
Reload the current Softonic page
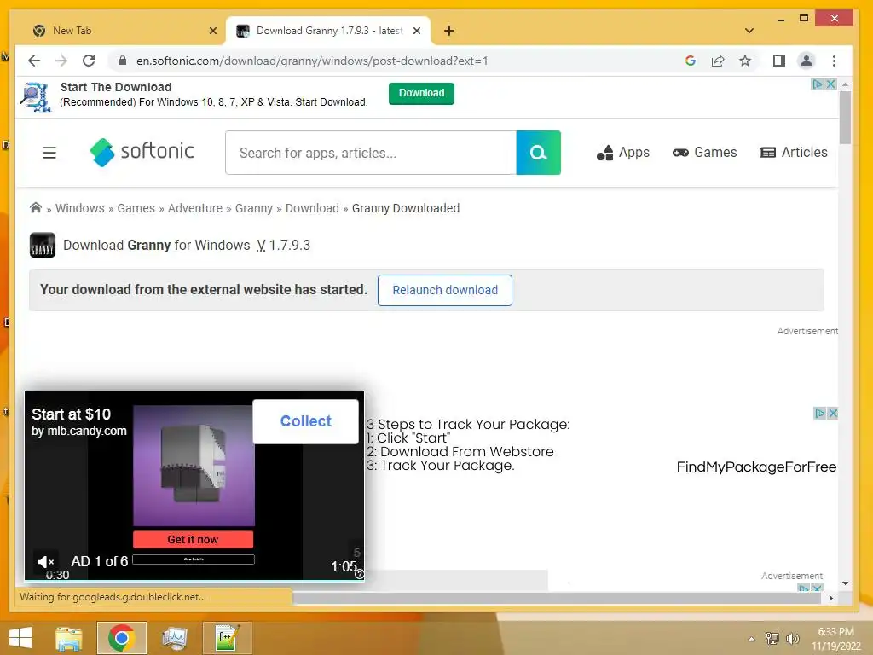point(89,61)
